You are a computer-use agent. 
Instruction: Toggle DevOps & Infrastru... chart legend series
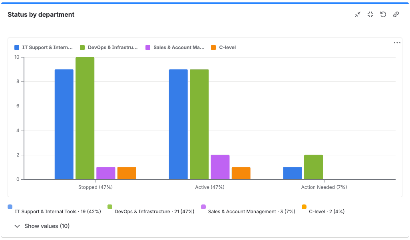[109, 48]
